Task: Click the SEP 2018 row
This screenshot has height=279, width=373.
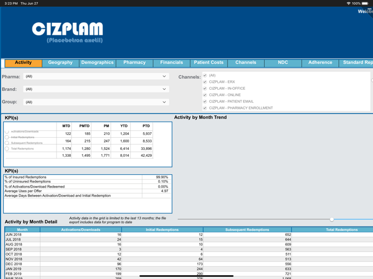Action: point(189,249)
